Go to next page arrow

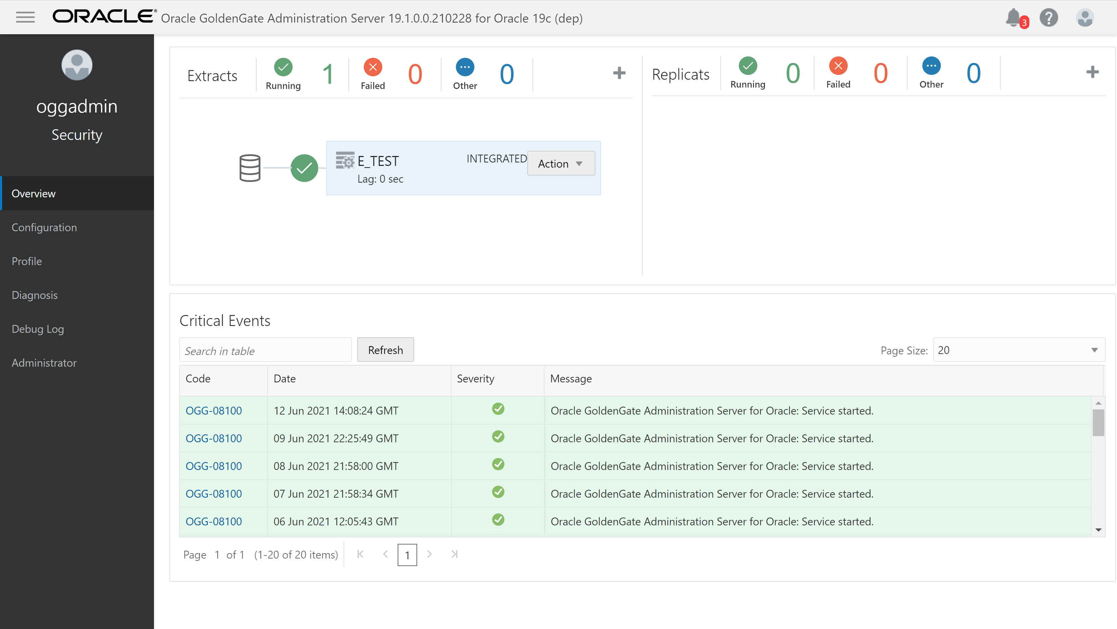(429, 554)
